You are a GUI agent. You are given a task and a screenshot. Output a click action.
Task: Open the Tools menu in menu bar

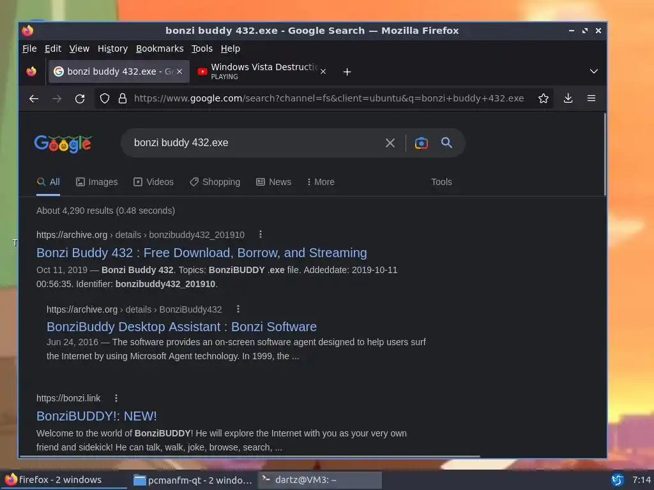point(202,48)
